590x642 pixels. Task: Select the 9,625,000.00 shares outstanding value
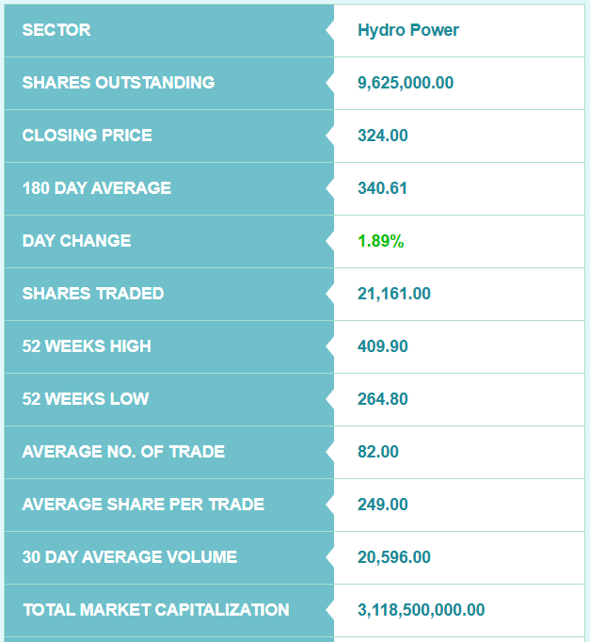coord(406,83)
